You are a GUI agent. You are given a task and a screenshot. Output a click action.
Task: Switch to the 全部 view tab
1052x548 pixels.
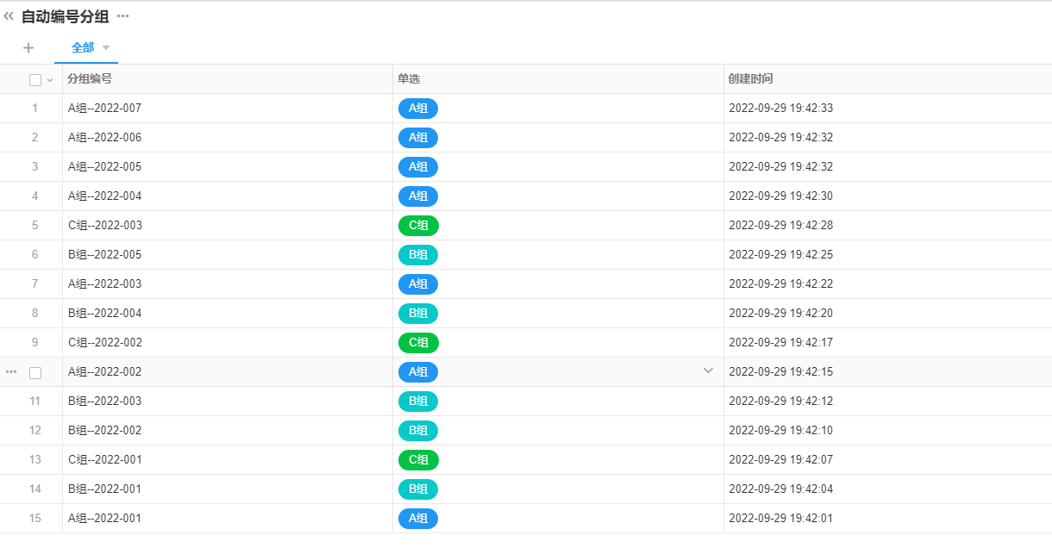tap(83, 48)
